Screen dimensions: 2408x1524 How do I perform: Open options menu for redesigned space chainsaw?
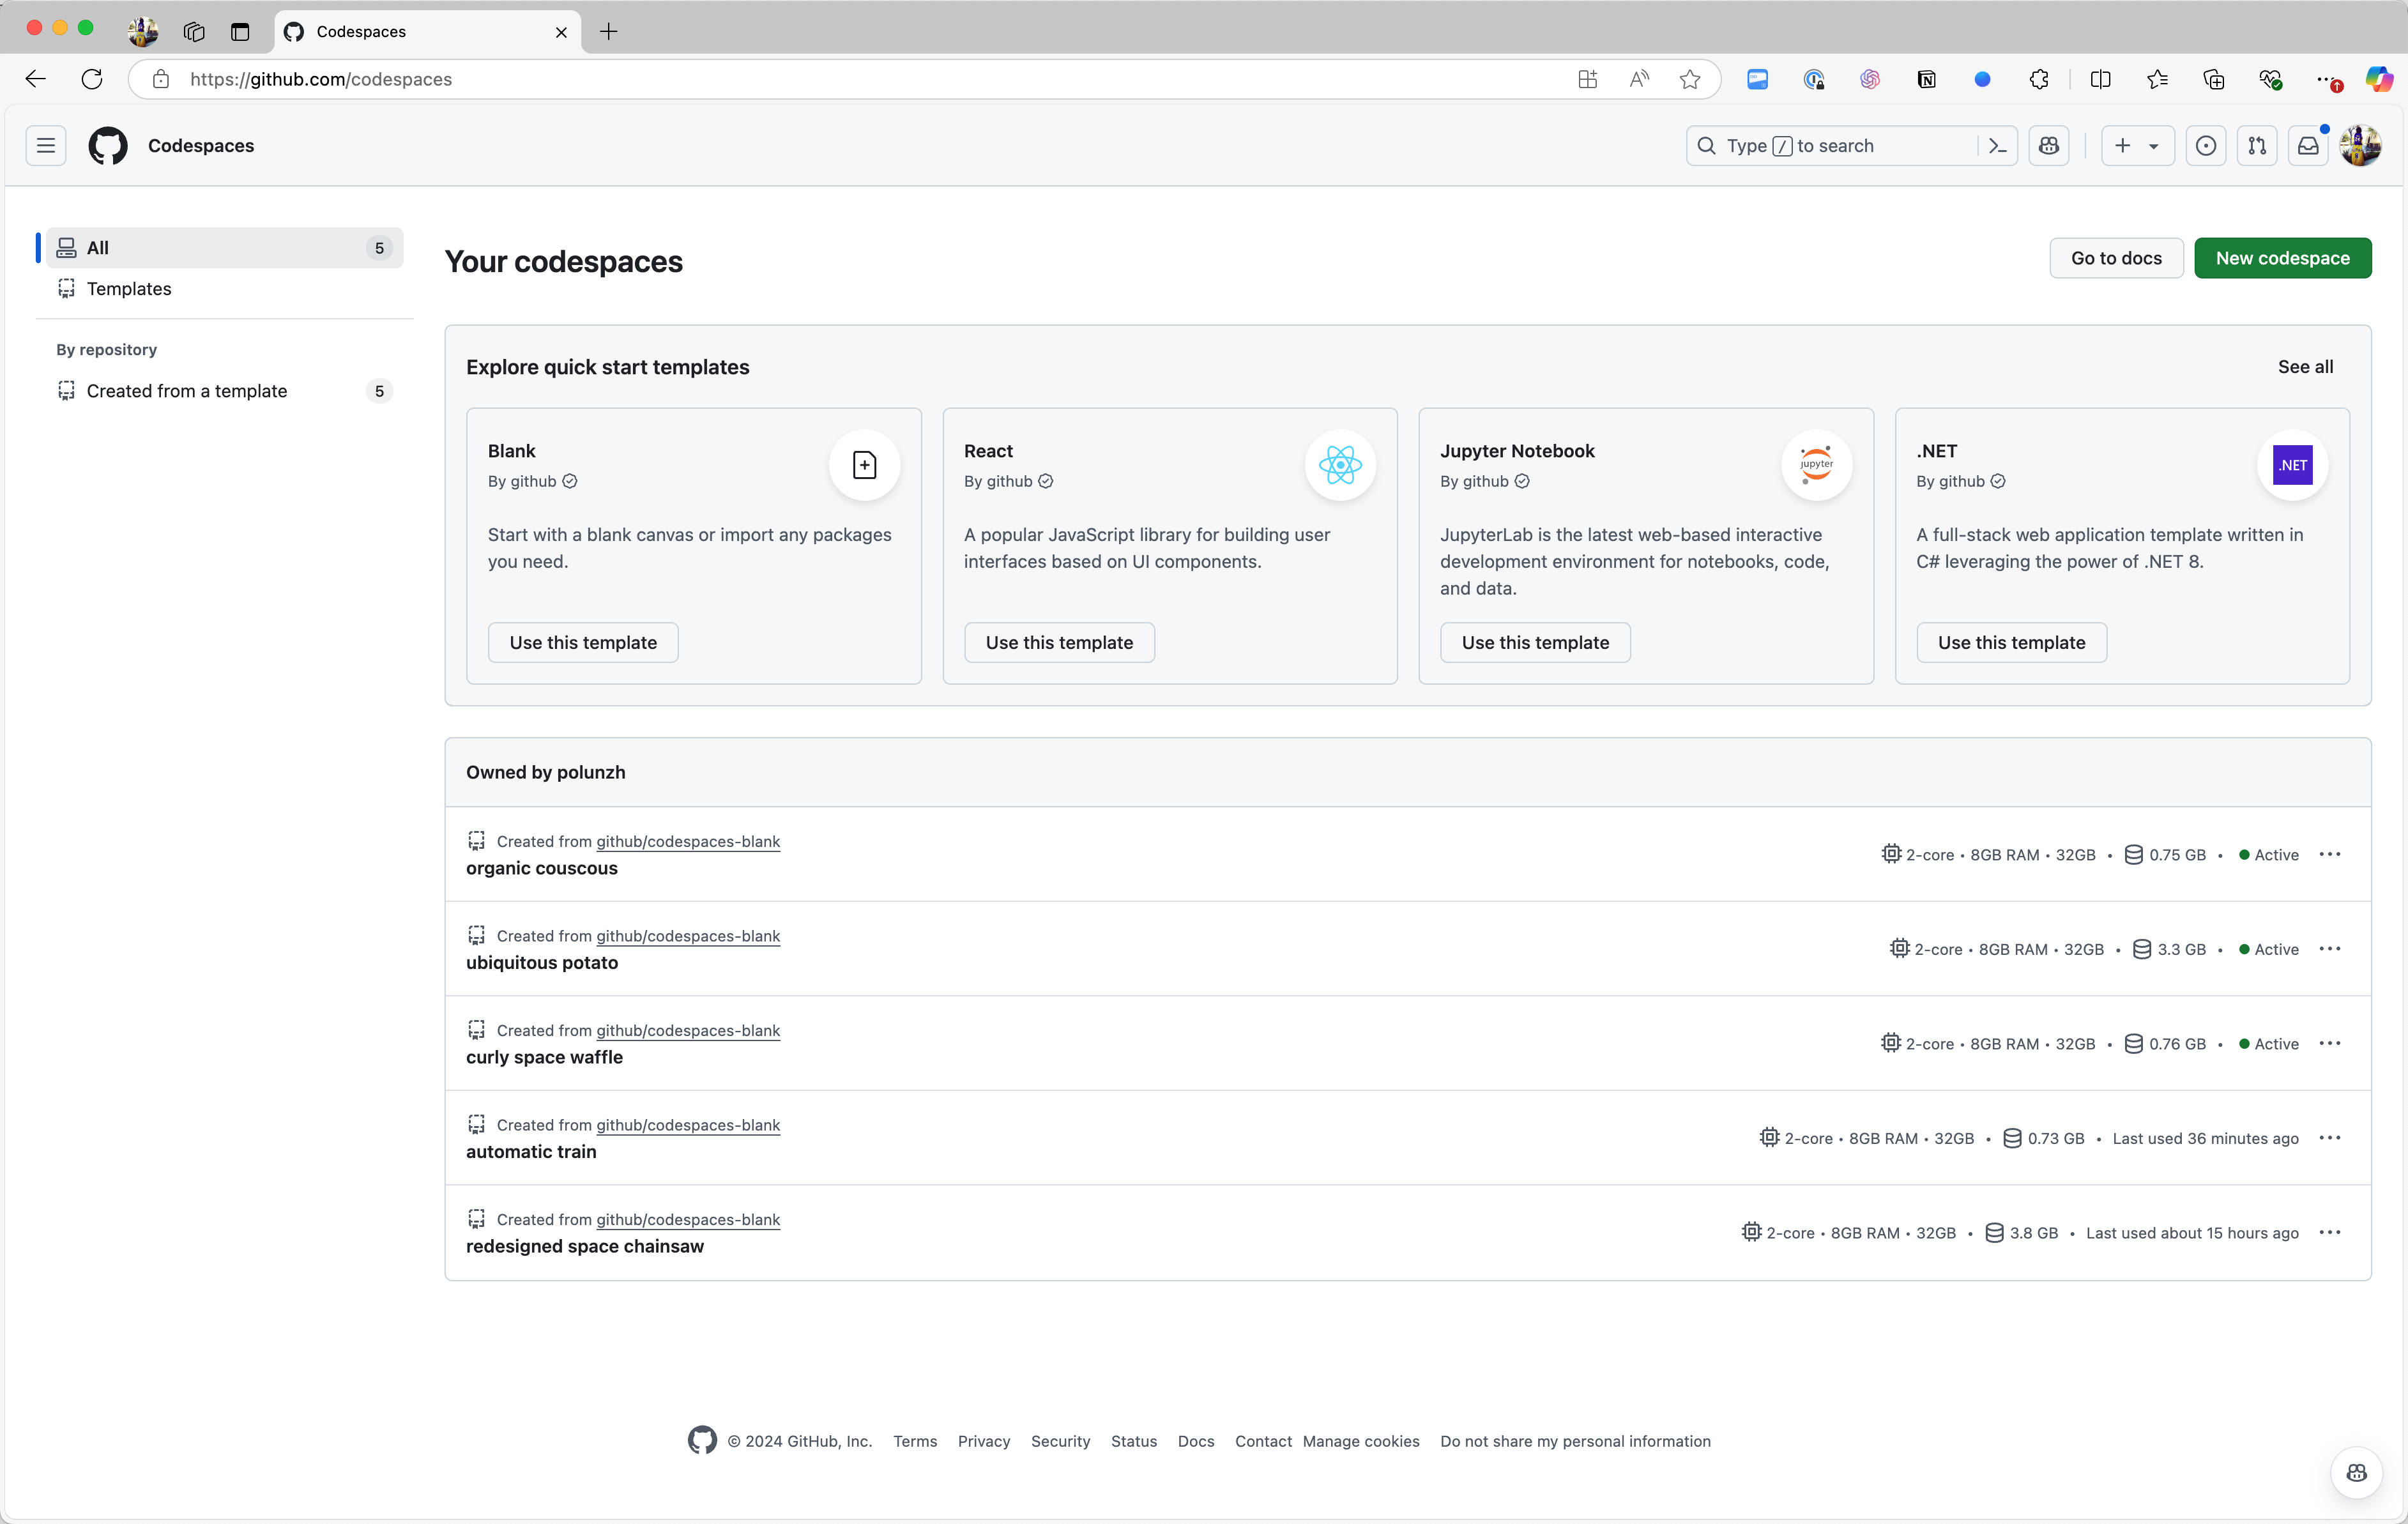2330,1232
